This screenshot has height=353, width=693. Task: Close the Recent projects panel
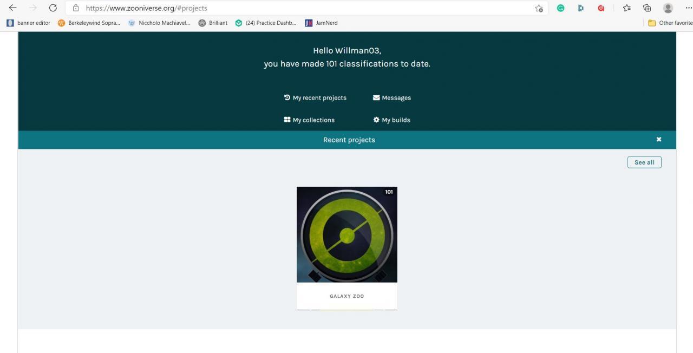point(659,139)
